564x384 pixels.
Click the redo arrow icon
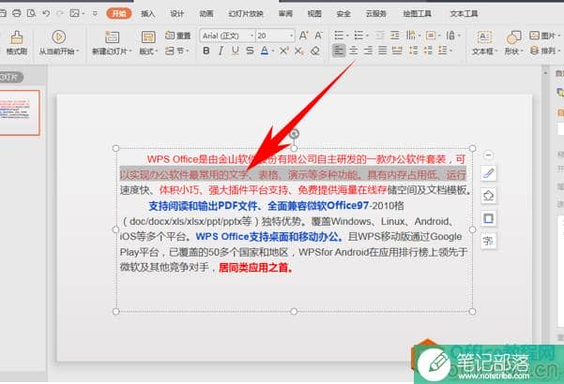tap(60, 14)
